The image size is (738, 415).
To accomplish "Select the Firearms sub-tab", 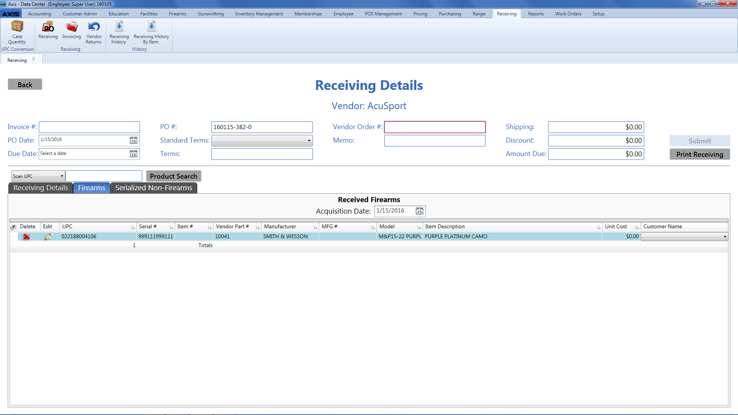I will tap(92, 188).
